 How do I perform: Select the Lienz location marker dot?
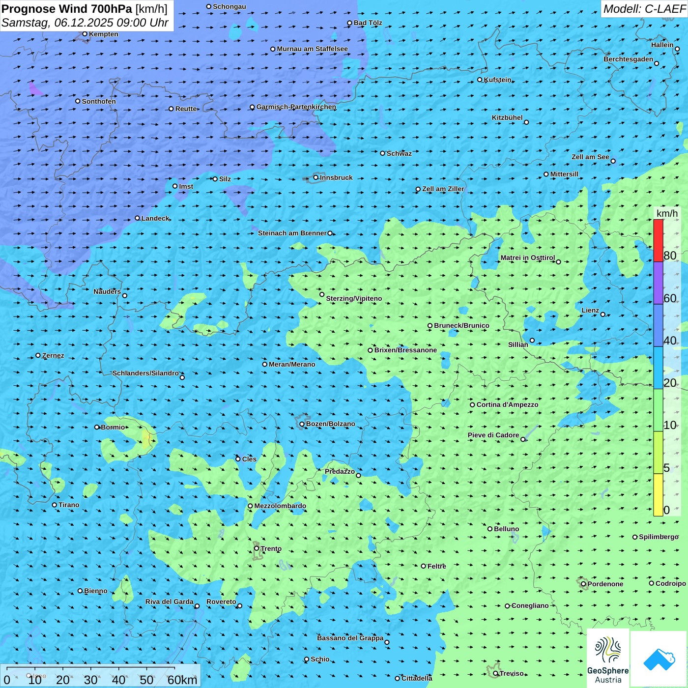point(603,315)
